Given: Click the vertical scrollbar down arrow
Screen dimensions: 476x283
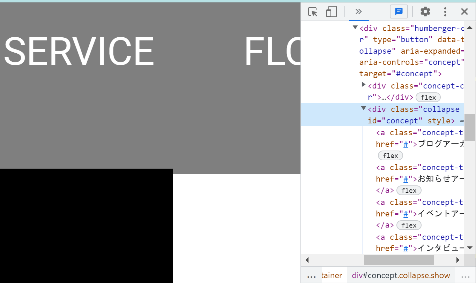Looking at the screenshot, I should 470,248.
